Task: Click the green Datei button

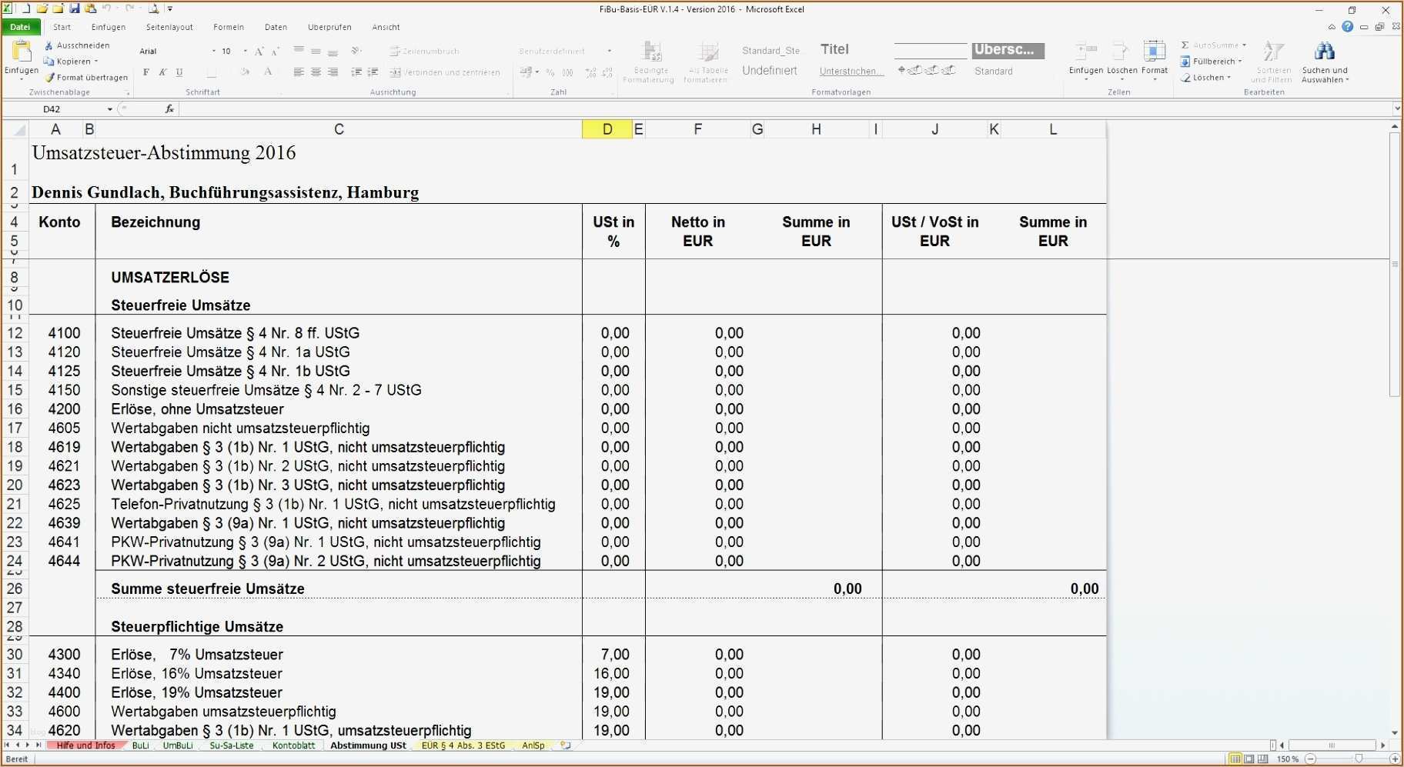Action: [20, 27]
